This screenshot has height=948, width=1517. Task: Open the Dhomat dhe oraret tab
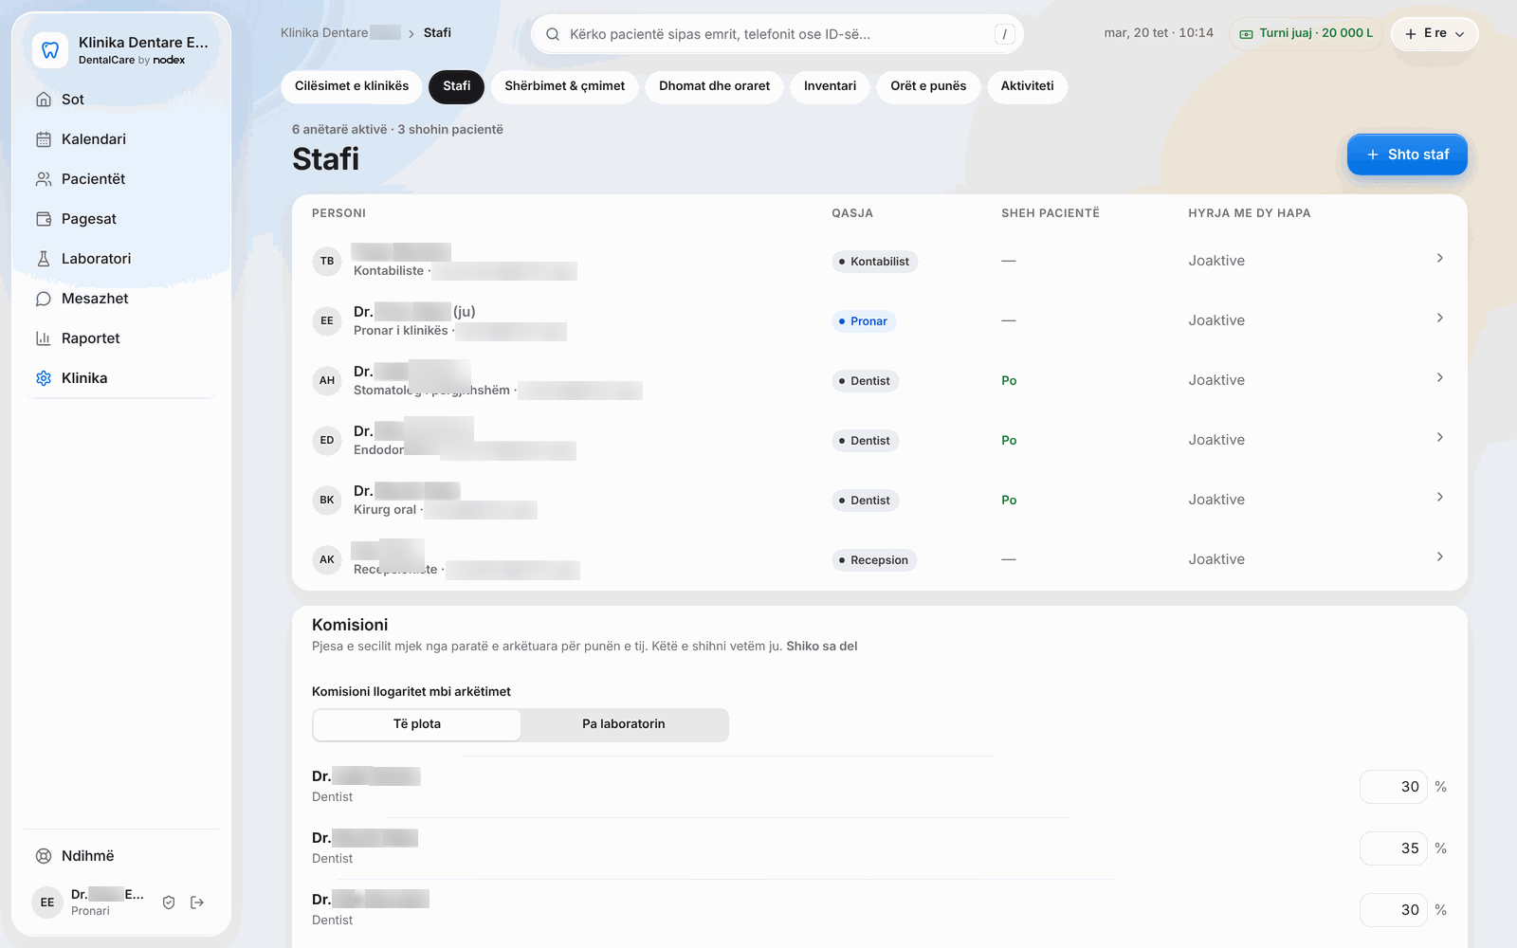tap(715, 86)
